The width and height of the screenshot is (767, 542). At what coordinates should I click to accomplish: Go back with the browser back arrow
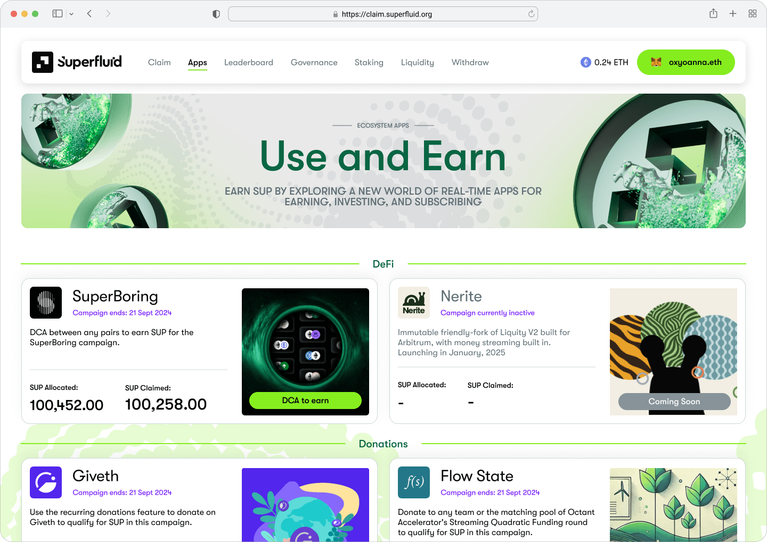click(x=89, y=14)
